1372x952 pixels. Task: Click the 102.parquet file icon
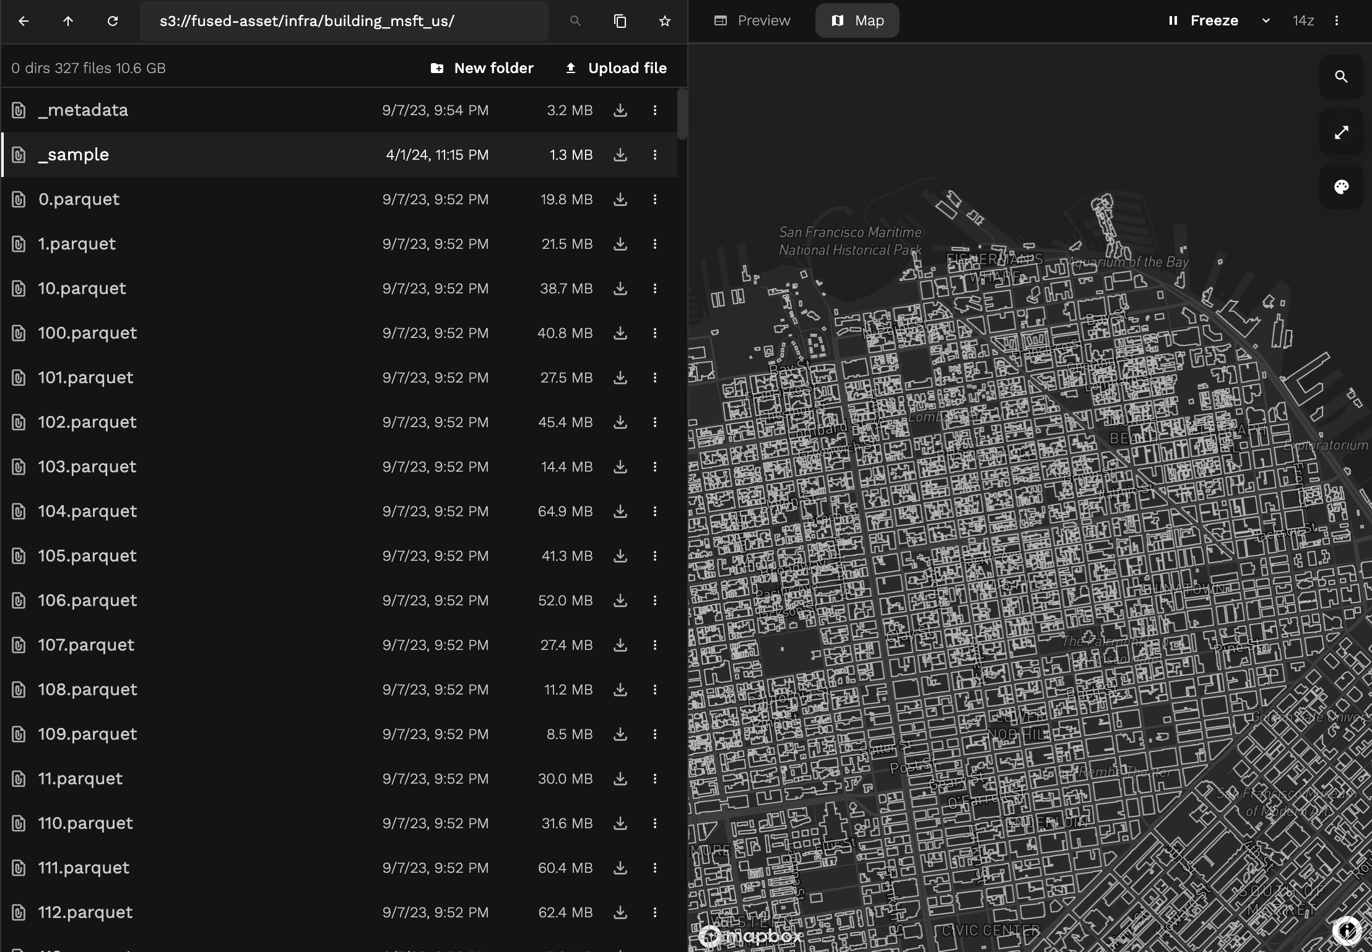click(19, 422)
